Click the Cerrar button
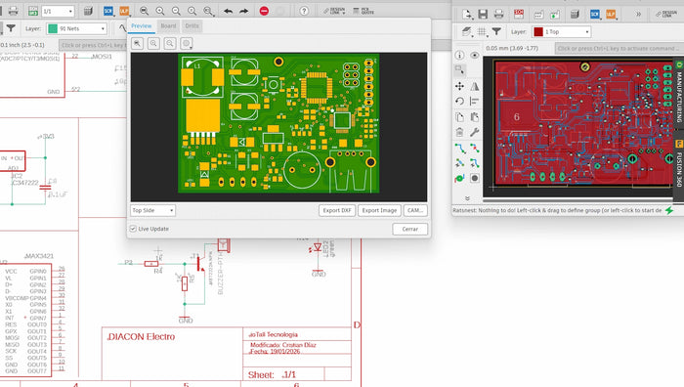 tap(409, 229)
